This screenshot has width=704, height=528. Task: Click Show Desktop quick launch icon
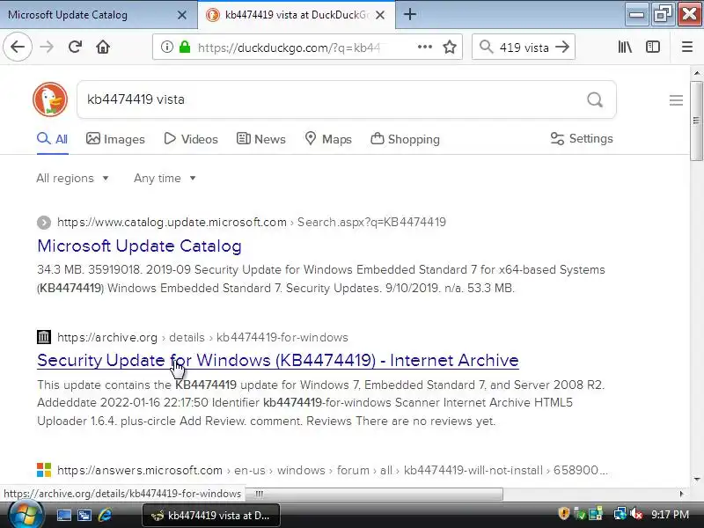tap(63, 516)
